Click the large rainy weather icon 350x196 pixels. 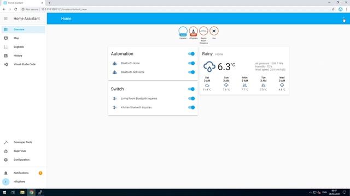point(209,66)
